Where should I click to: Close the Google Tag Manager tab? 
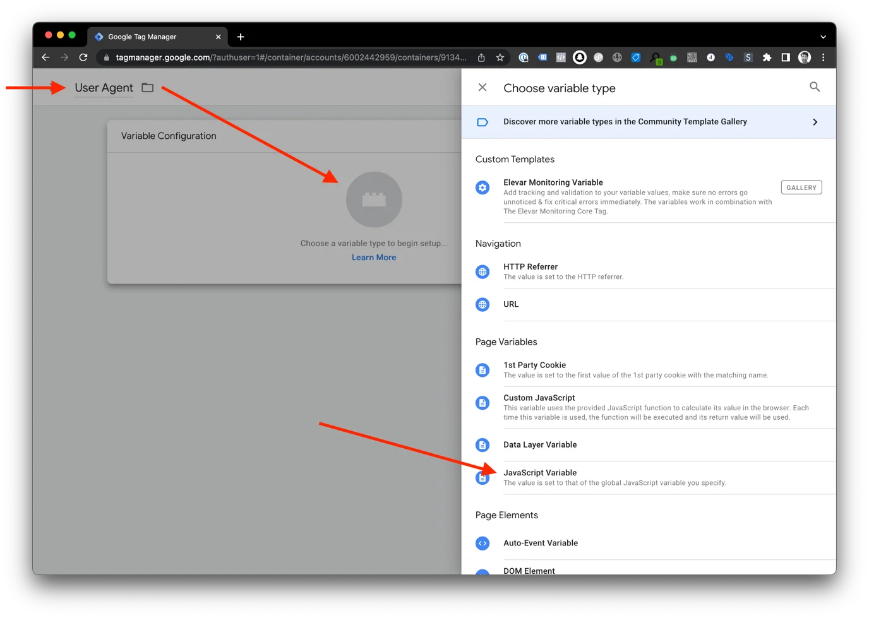219,37
